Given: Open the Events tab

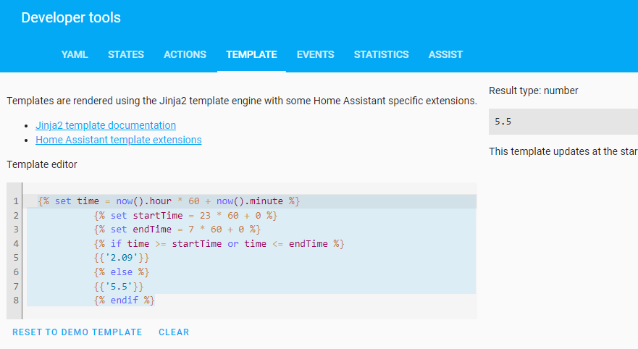Looking at the screenshot, I should 315,54.
